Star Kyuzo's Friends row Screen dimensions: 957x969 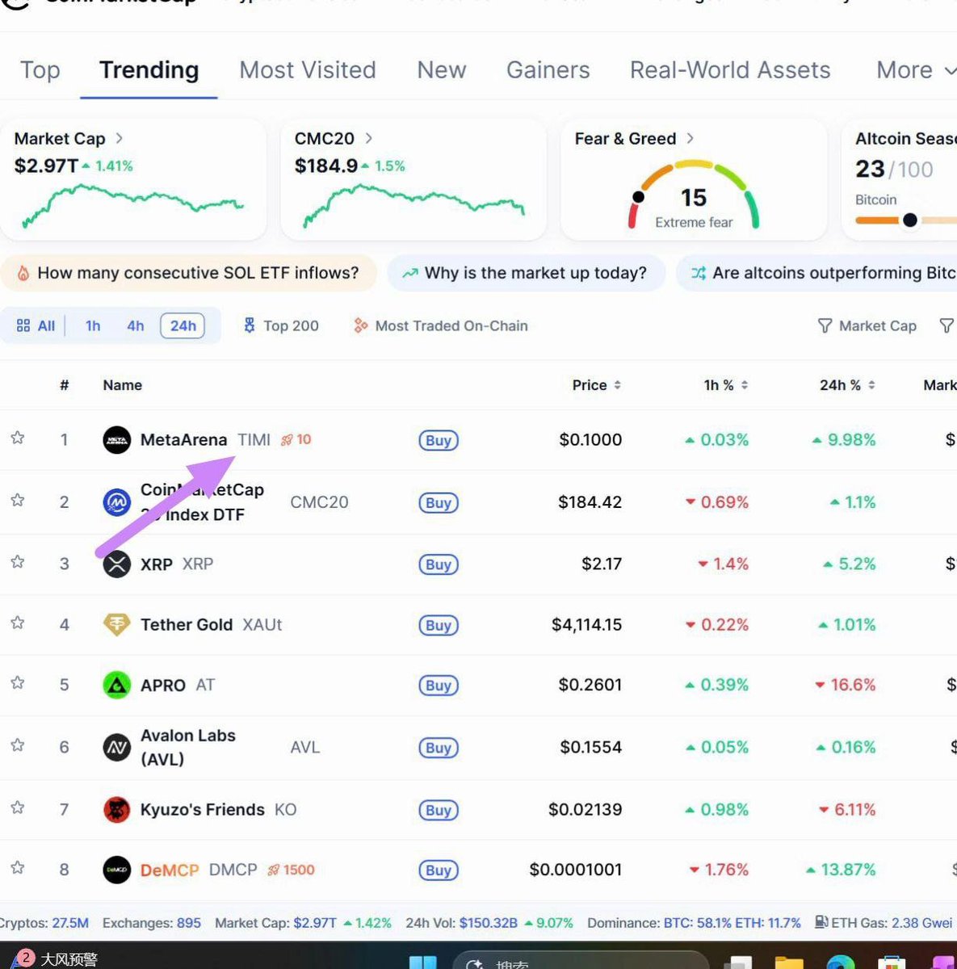(17, 807)
